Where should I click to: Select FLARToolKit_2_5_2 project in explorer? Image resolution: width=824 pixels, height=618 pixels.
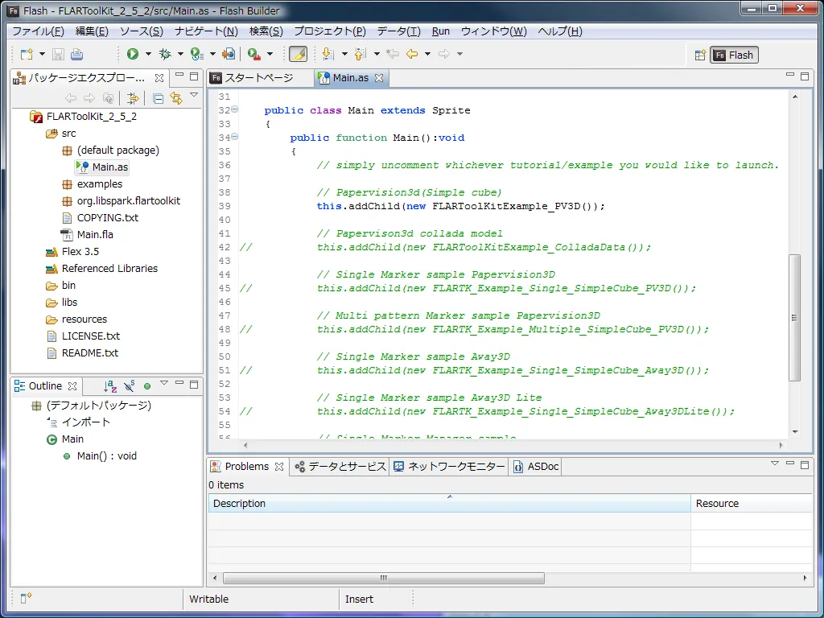pos(92,117)
